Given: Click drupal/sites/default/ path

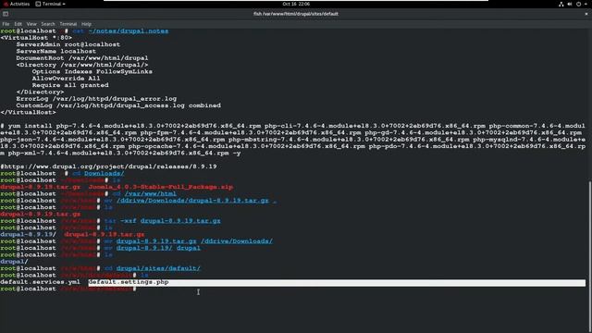Looking at the screenshot, I should [x=158, y=268].
